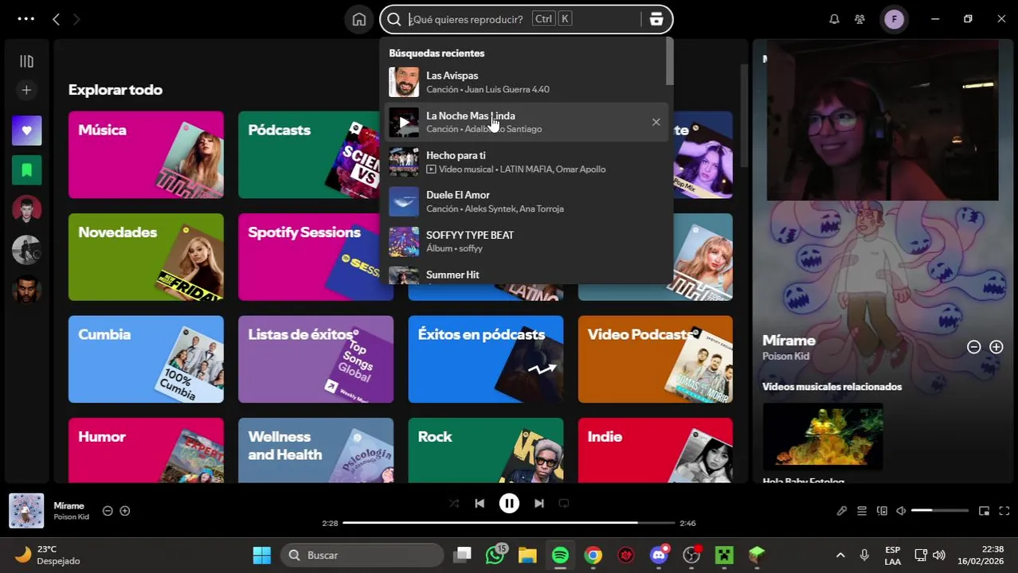Open friend activity icon
The width and height of the screenshot is (1018, 573).
point(859,19)
